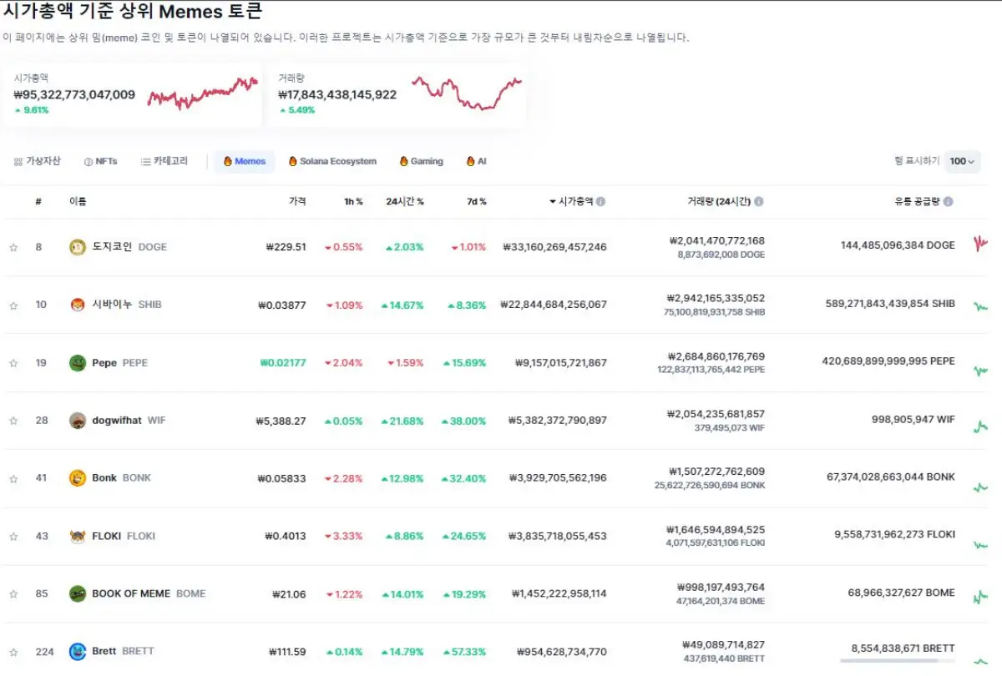1002x676 pixels.
Task: Star the 시바이누 SHIB row
Action: [x=13, y=305]
